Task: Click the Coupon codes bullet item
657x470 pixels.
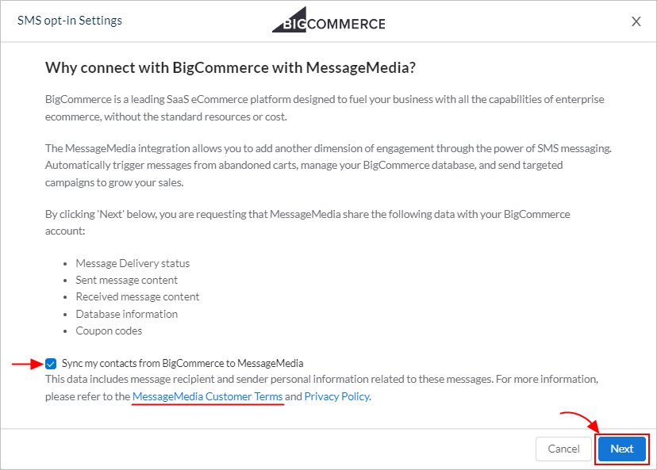Action: pyautogui.click(x=109, y=331)
